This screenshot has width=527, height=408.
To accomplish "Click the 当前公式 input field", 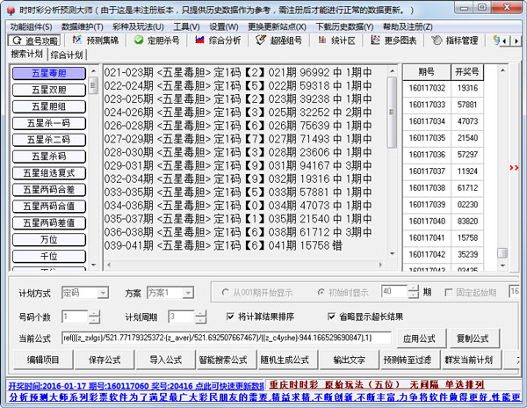I will click(225, 339).
